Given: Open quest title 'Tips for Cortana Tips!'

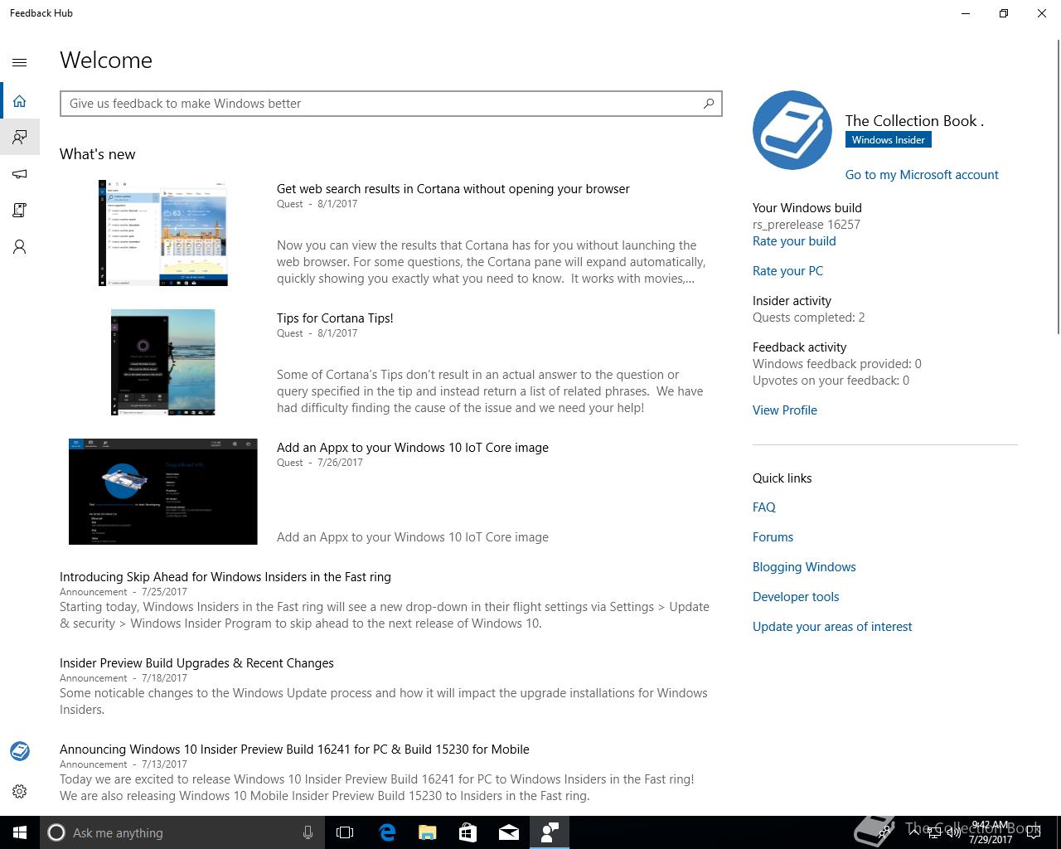Looking at the screenshot, I should pos(335,318).
